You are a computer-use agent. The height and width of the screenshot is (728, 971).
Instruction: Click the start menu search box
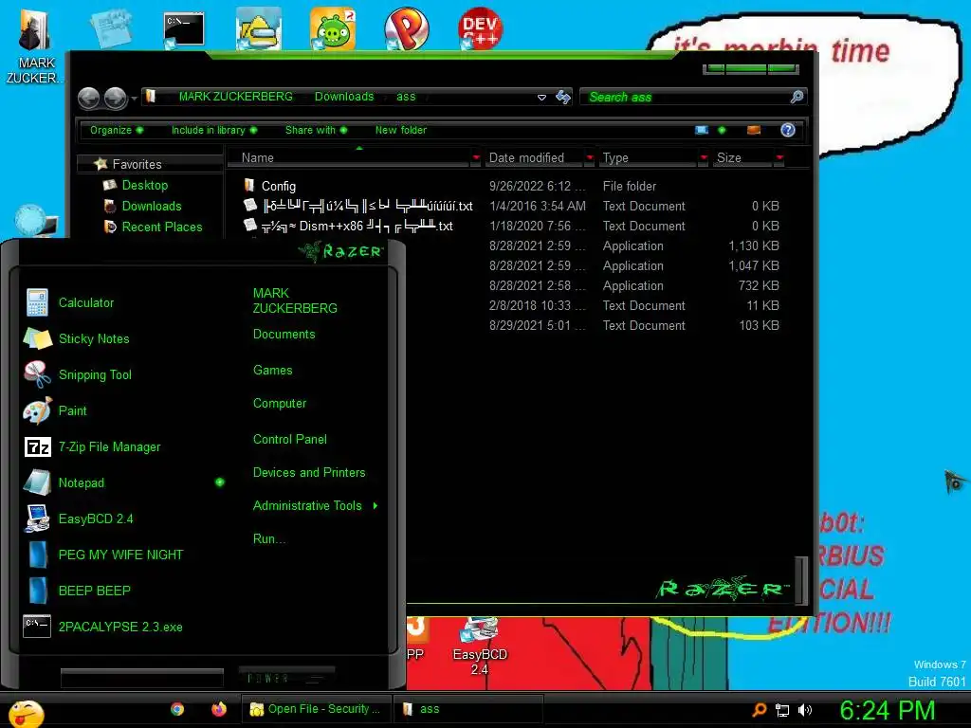tap(142, 678)
